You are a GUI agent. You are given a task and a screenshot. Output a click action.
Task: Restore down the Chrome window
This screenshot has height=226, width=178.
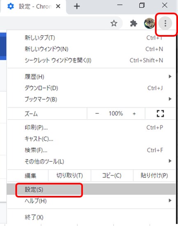point(142,5)
